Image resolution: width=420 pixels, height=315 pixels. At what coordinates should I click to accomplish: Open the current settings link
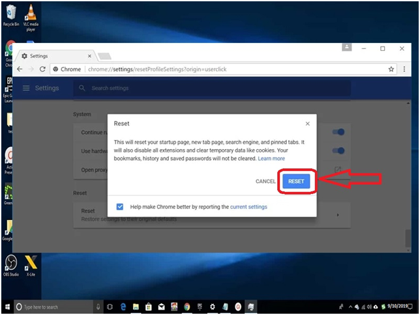[x=248, y=207]
